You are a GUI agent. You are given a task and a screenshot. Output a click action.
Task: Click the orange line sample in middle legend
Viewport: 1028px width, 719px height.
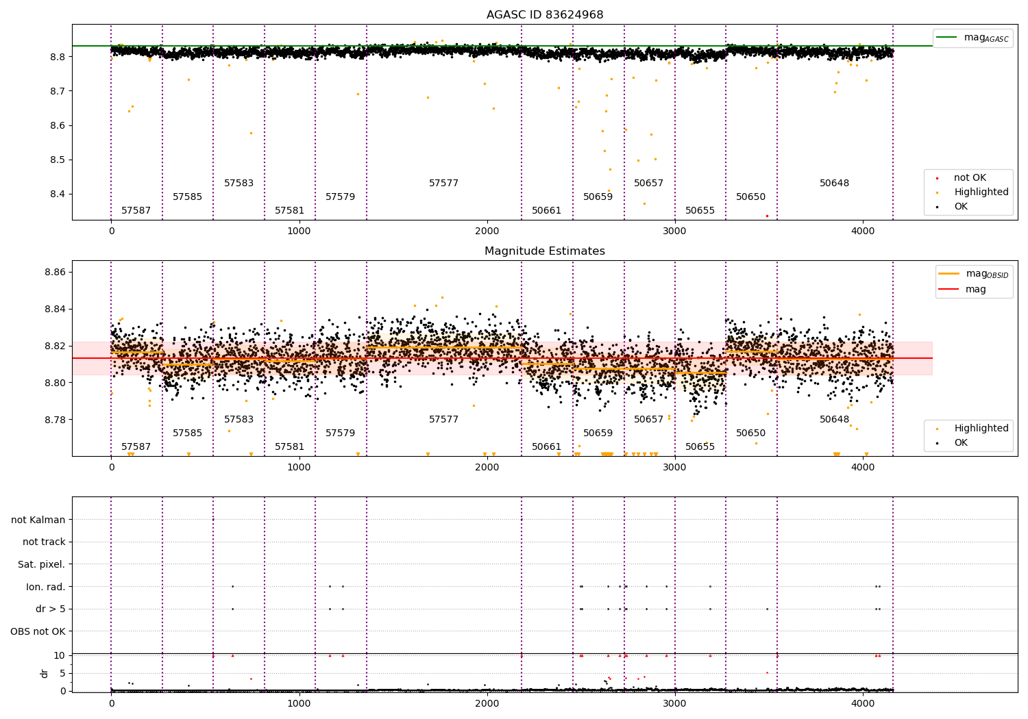click(949, 274)
